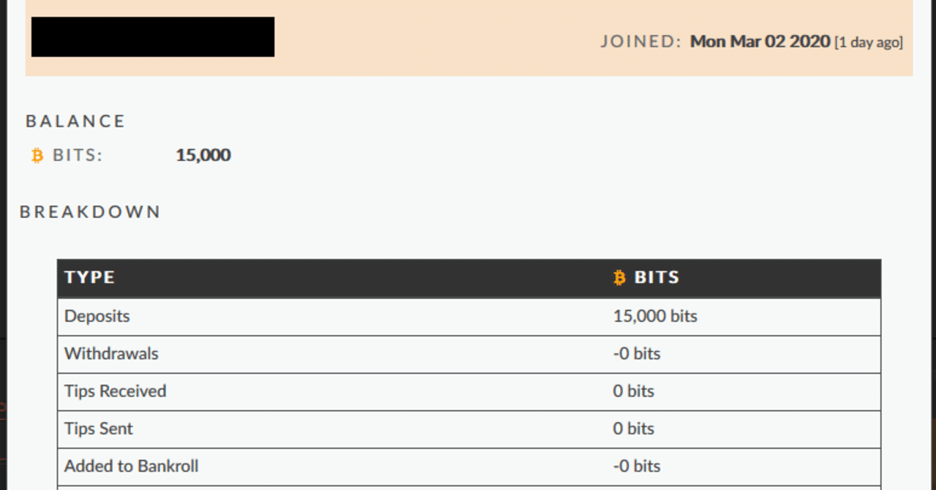The width and height of the screenshot is (936, 490).
Task: Select the Tips Sent row label
Action: pos(99,429)
